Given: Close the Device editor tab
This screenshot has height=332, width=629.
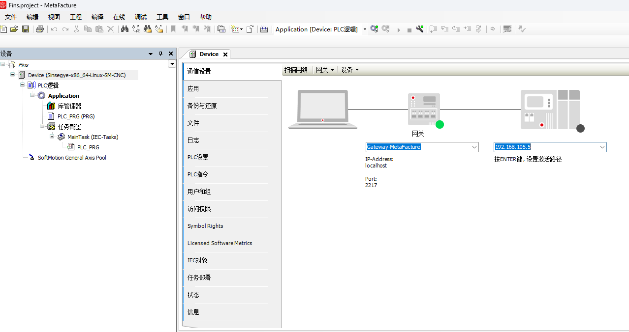Looking at the screenshot, I should point(225,55).
